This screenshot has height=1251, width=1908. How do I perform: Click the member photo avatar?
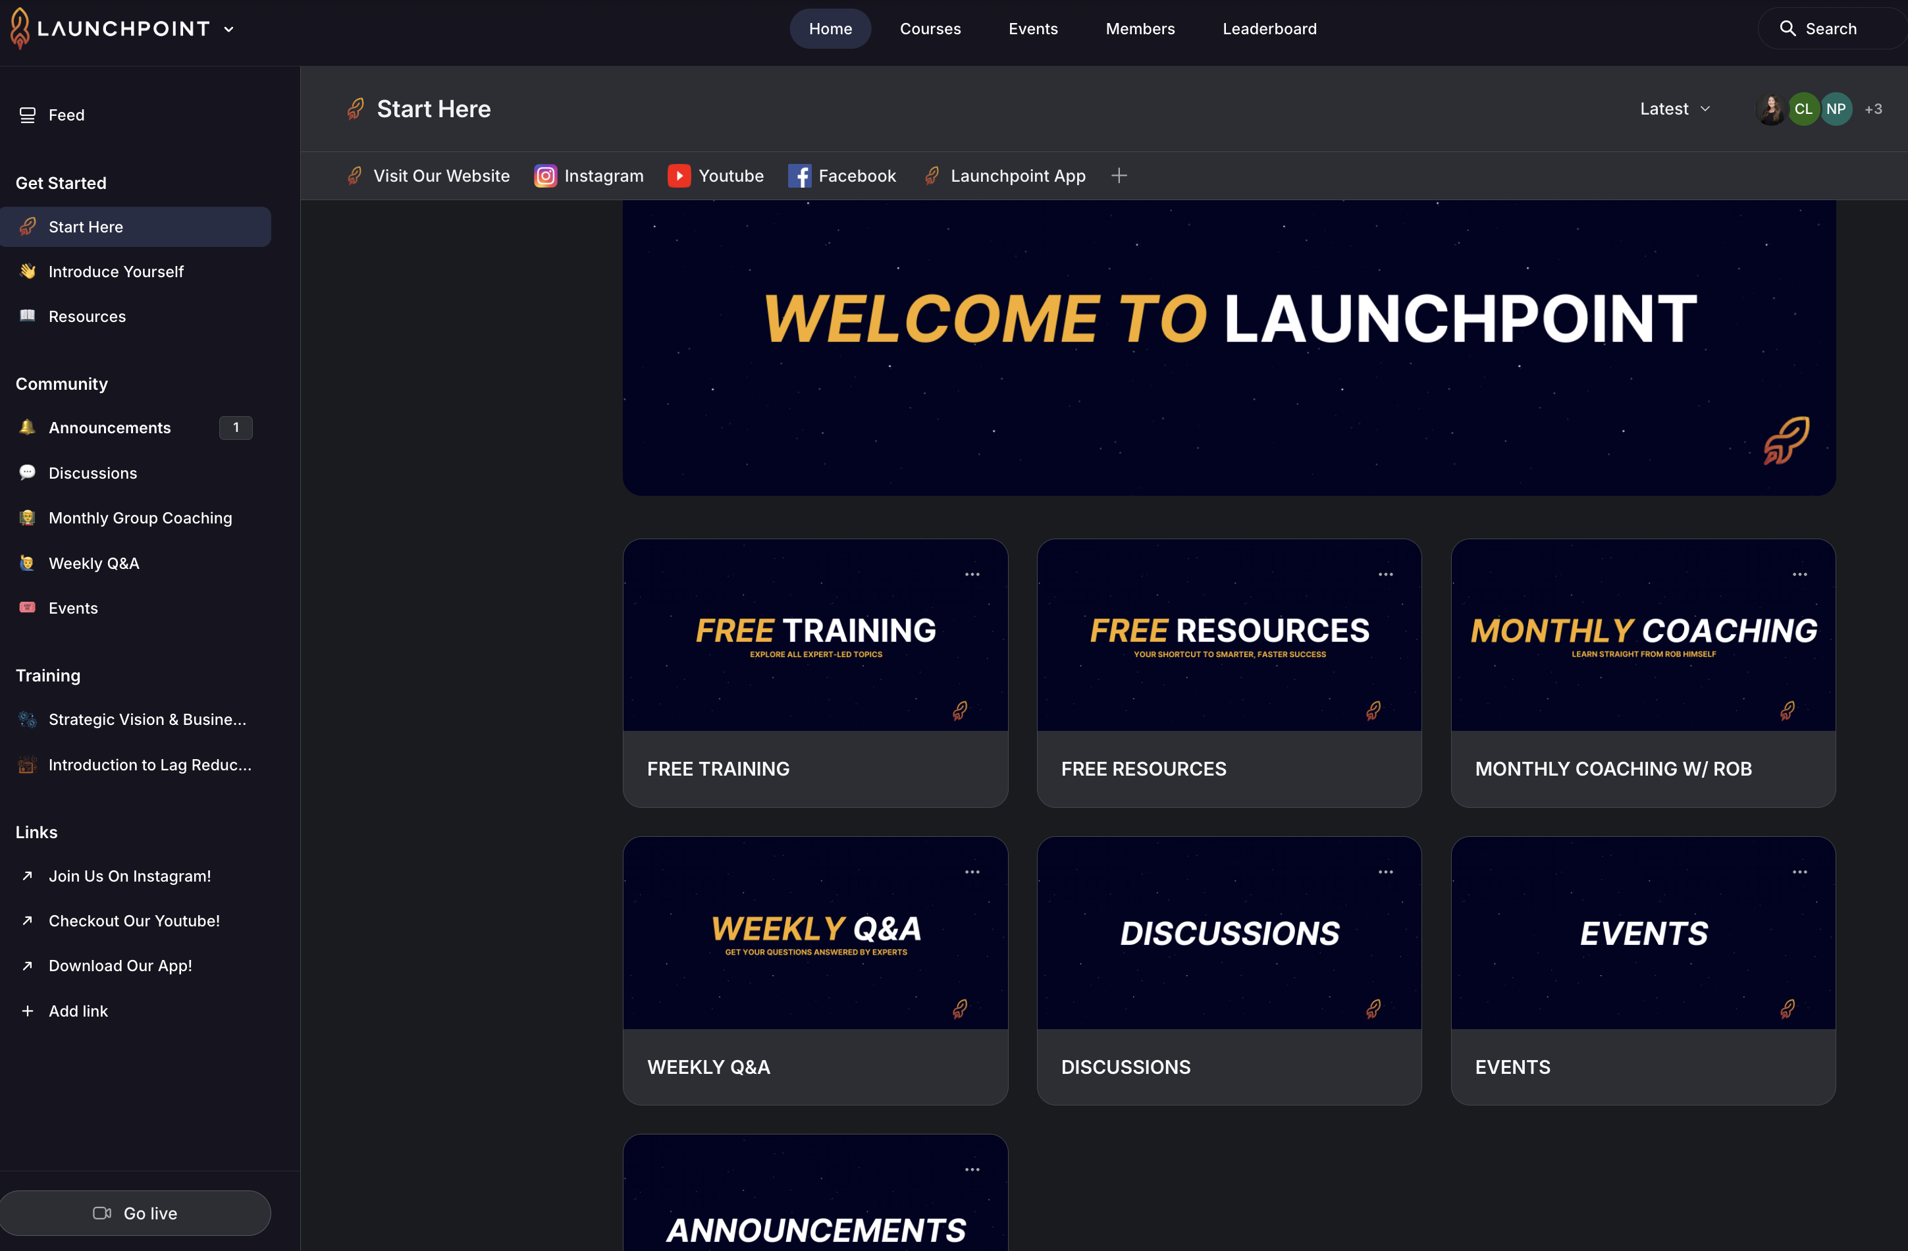1771,109
